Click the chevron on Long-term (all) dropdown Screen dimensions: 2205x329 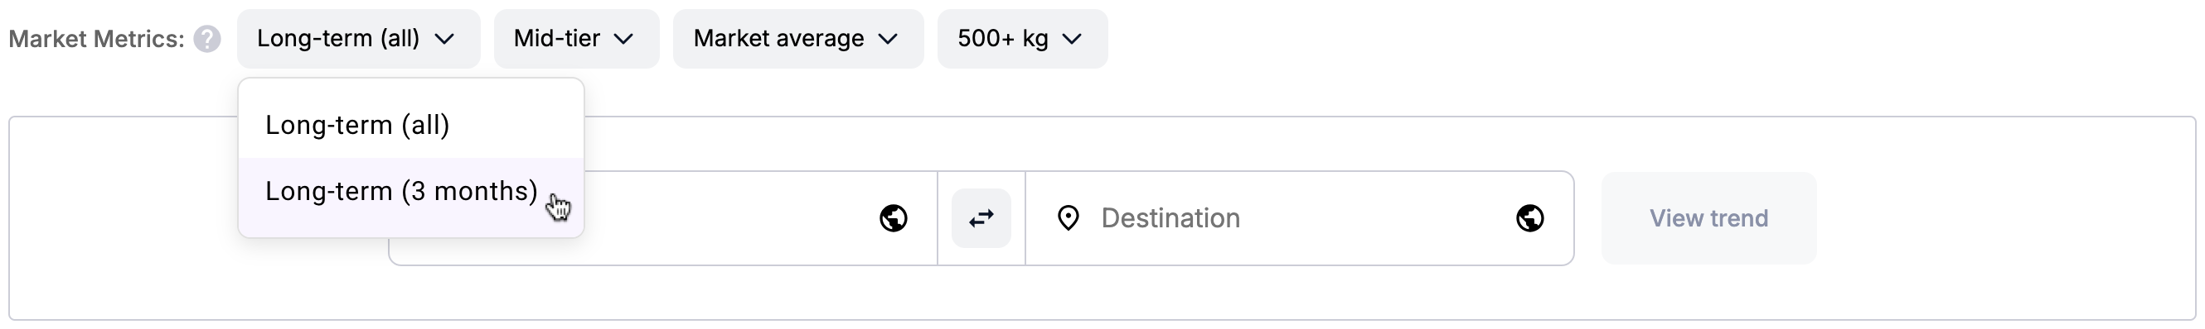(444, 40)
